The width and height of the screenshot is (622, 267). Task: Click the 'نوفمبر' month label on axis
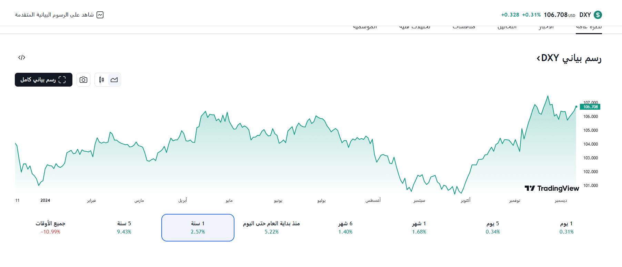tap(515, 200)
